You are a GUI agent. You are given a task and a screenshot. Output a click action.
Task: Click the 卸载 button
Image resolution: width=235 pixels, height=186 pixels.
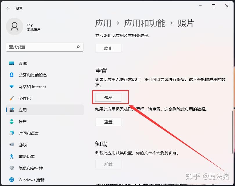[108, 164]
